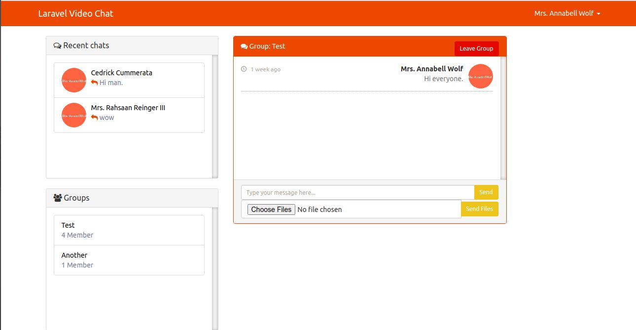Click the Groups people icon
This screenshot has height=330, width=636.
coord(58,198)
